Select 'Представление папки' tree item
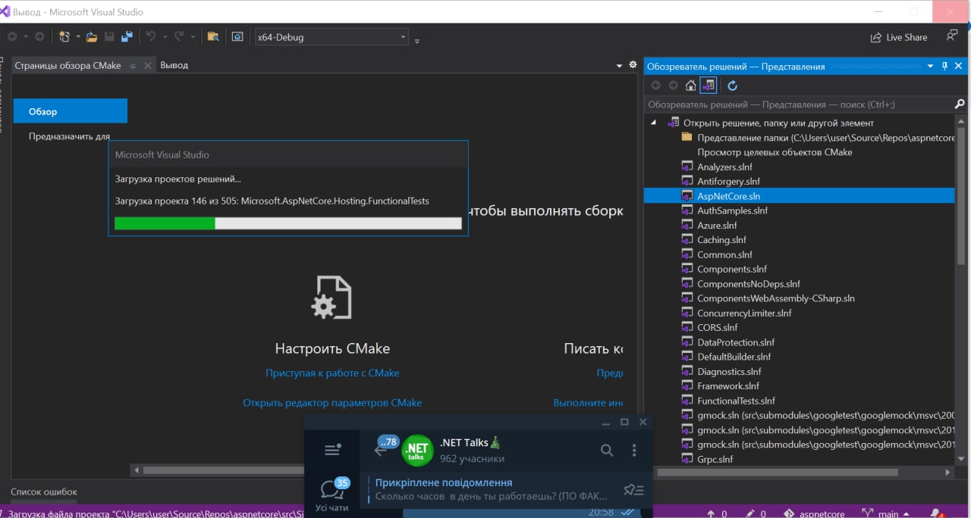Image resolution: width=971 pixels, height=518 pixels. [825, 138]
